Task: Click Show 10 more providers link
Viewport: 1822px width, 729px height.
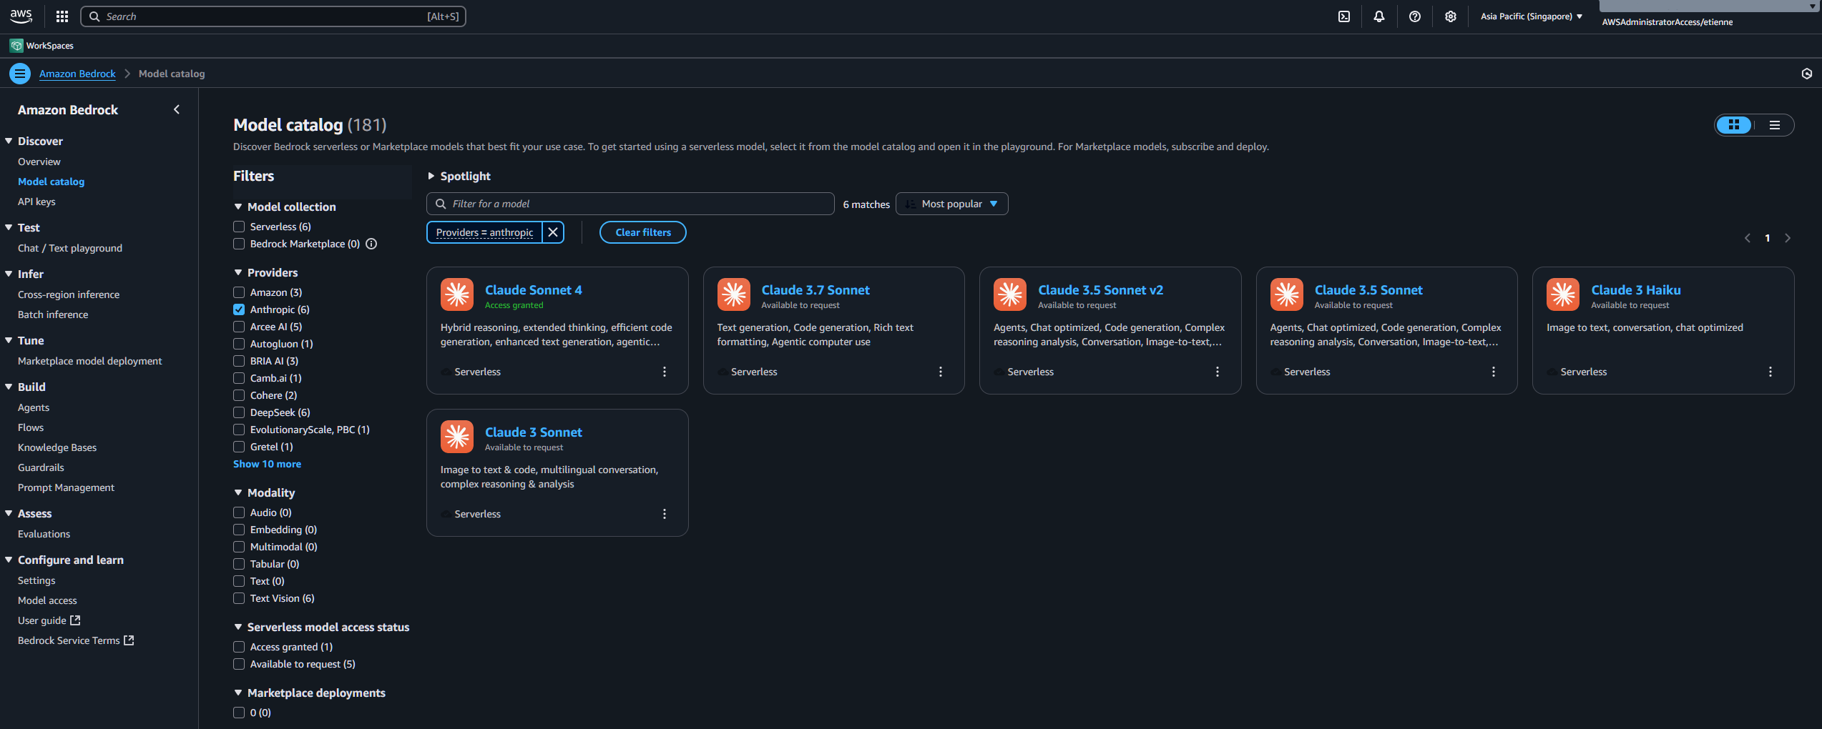Action: pyautogui.click(x=267, y=464)
